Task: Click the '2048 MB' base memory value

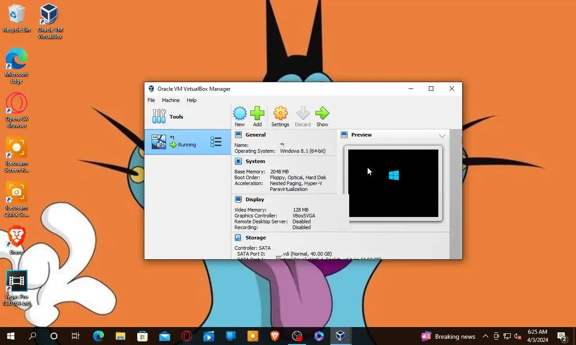Action: click(279, 172)
